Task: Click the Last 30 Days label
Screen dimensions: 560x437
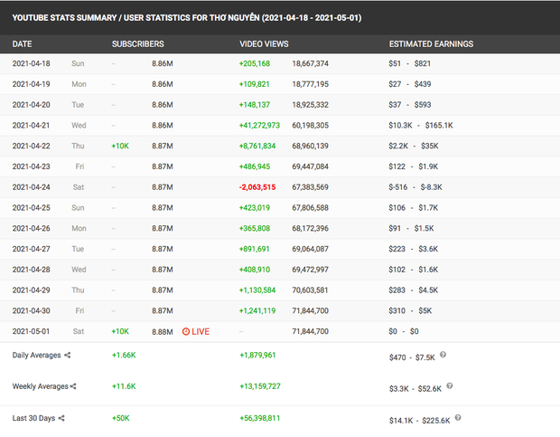Action: coord(32,419)
